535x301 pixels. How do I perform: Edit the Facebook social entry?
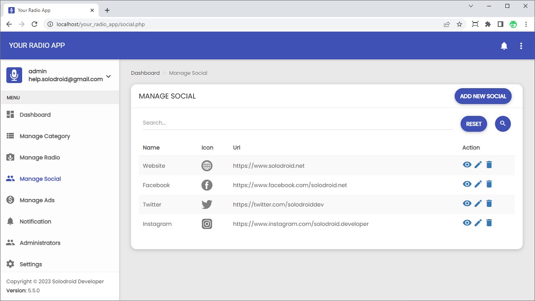478,184
